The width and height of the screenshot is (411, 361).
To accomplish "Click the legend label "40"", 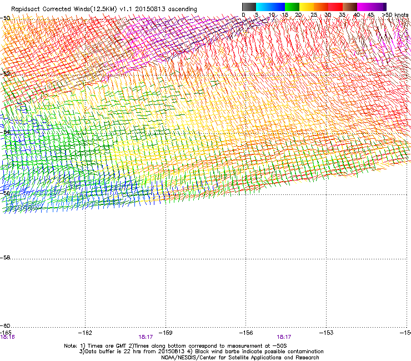I will [357, 15].
